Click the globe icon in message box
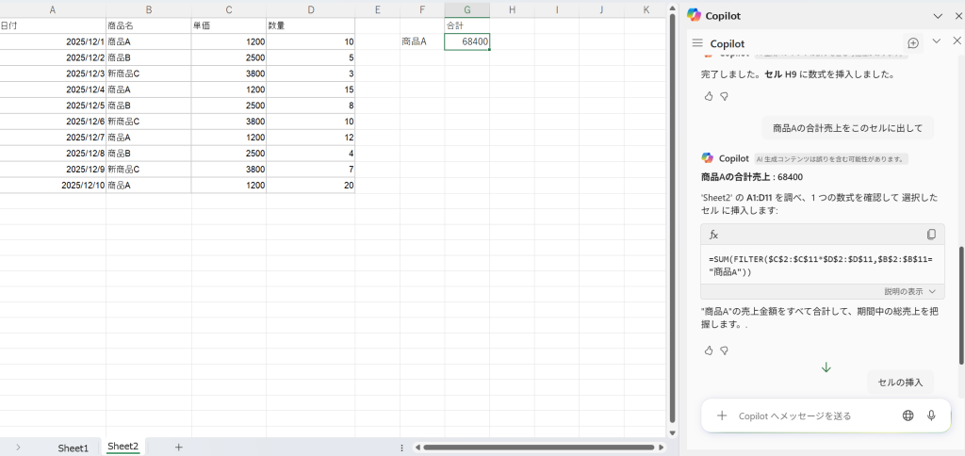Screen dimensions: 965x456 (x=908, y=415)
